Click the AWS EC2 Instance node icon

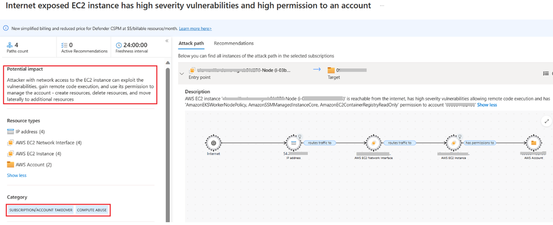(453, 143)
